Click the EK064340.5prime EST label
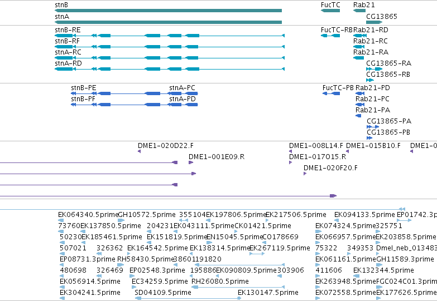The height and width of the screenshot is (301, 437). (88, 215)
